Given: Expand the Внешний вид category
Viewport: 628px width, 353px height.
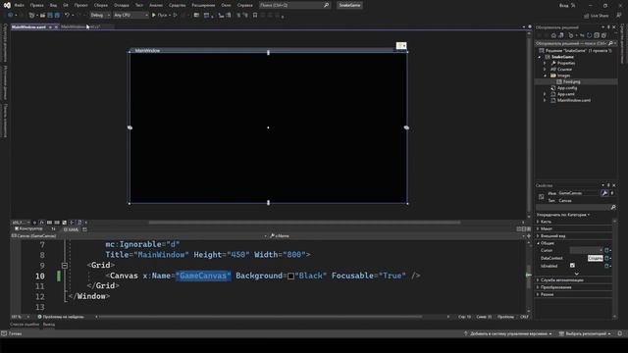Looking at the screenshot, I should [538, 236].
